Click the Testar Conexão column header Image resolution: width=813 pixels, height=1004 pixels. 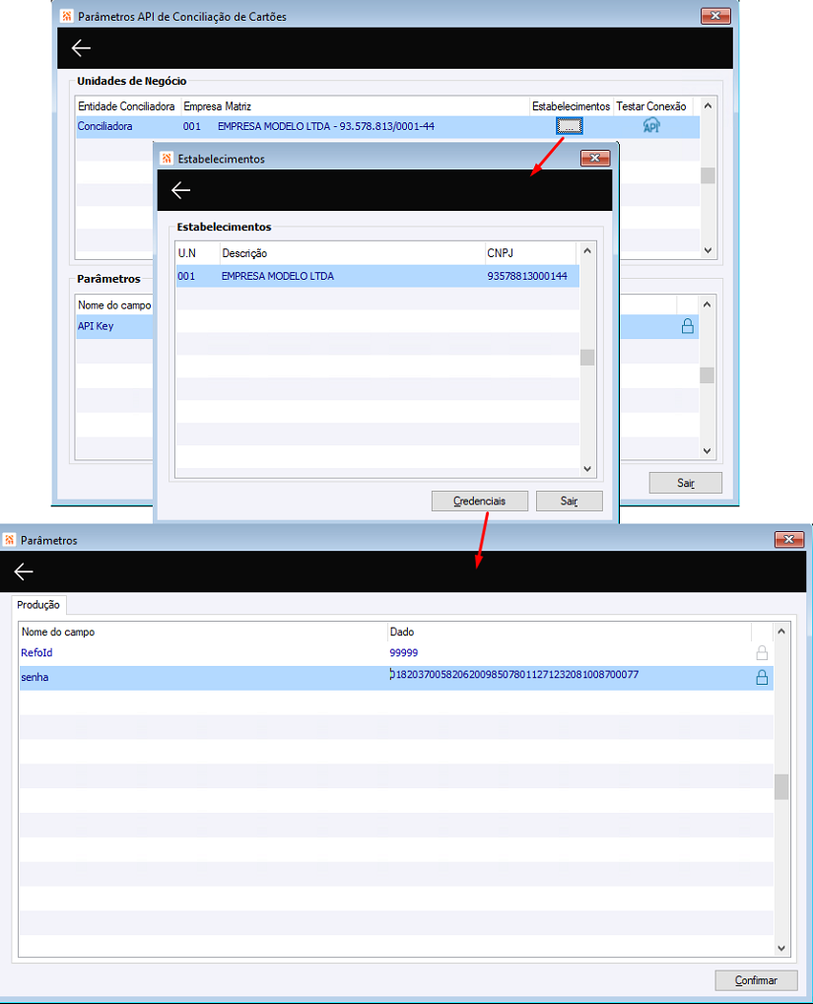tap(651, 106)
